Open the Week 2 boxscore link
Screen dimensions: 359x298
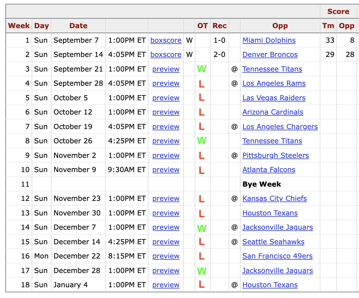point(166,55)
